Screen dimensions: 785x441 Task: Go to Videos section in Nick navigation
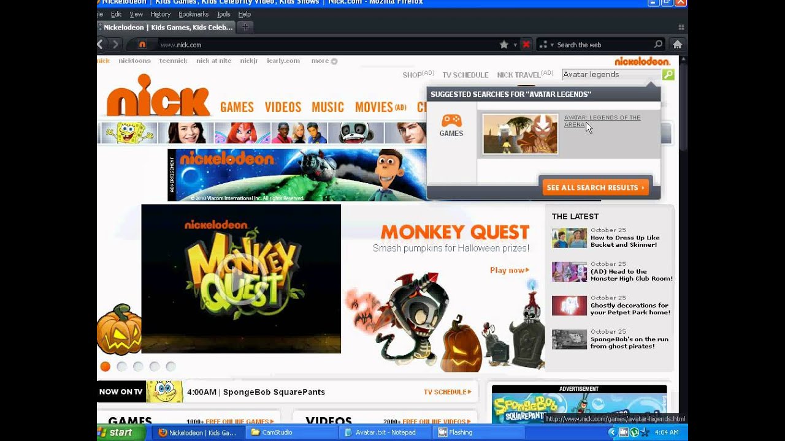click(x=283, y=107)
